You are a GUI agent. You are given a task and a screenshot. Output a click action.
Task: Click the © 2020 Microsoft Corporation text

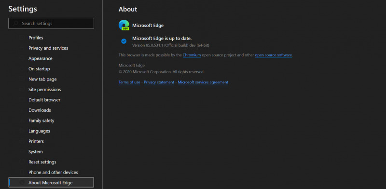tap(161, 72)
